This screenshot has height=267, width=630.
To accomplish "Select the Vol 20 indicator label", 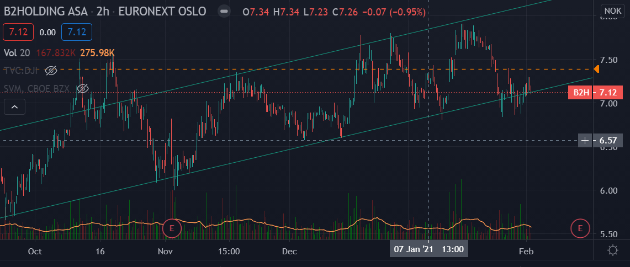I will tap(17, 52).
